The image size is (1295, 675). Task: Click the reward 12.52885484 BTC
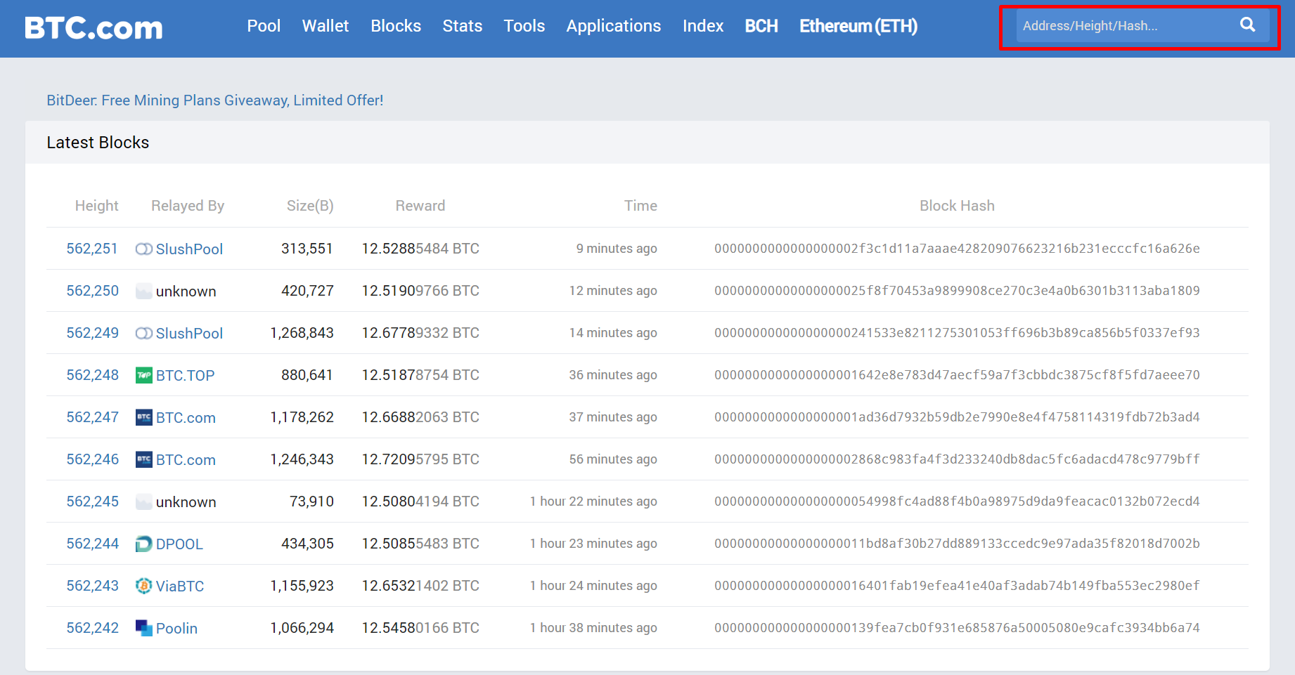(x=420, y=249)
